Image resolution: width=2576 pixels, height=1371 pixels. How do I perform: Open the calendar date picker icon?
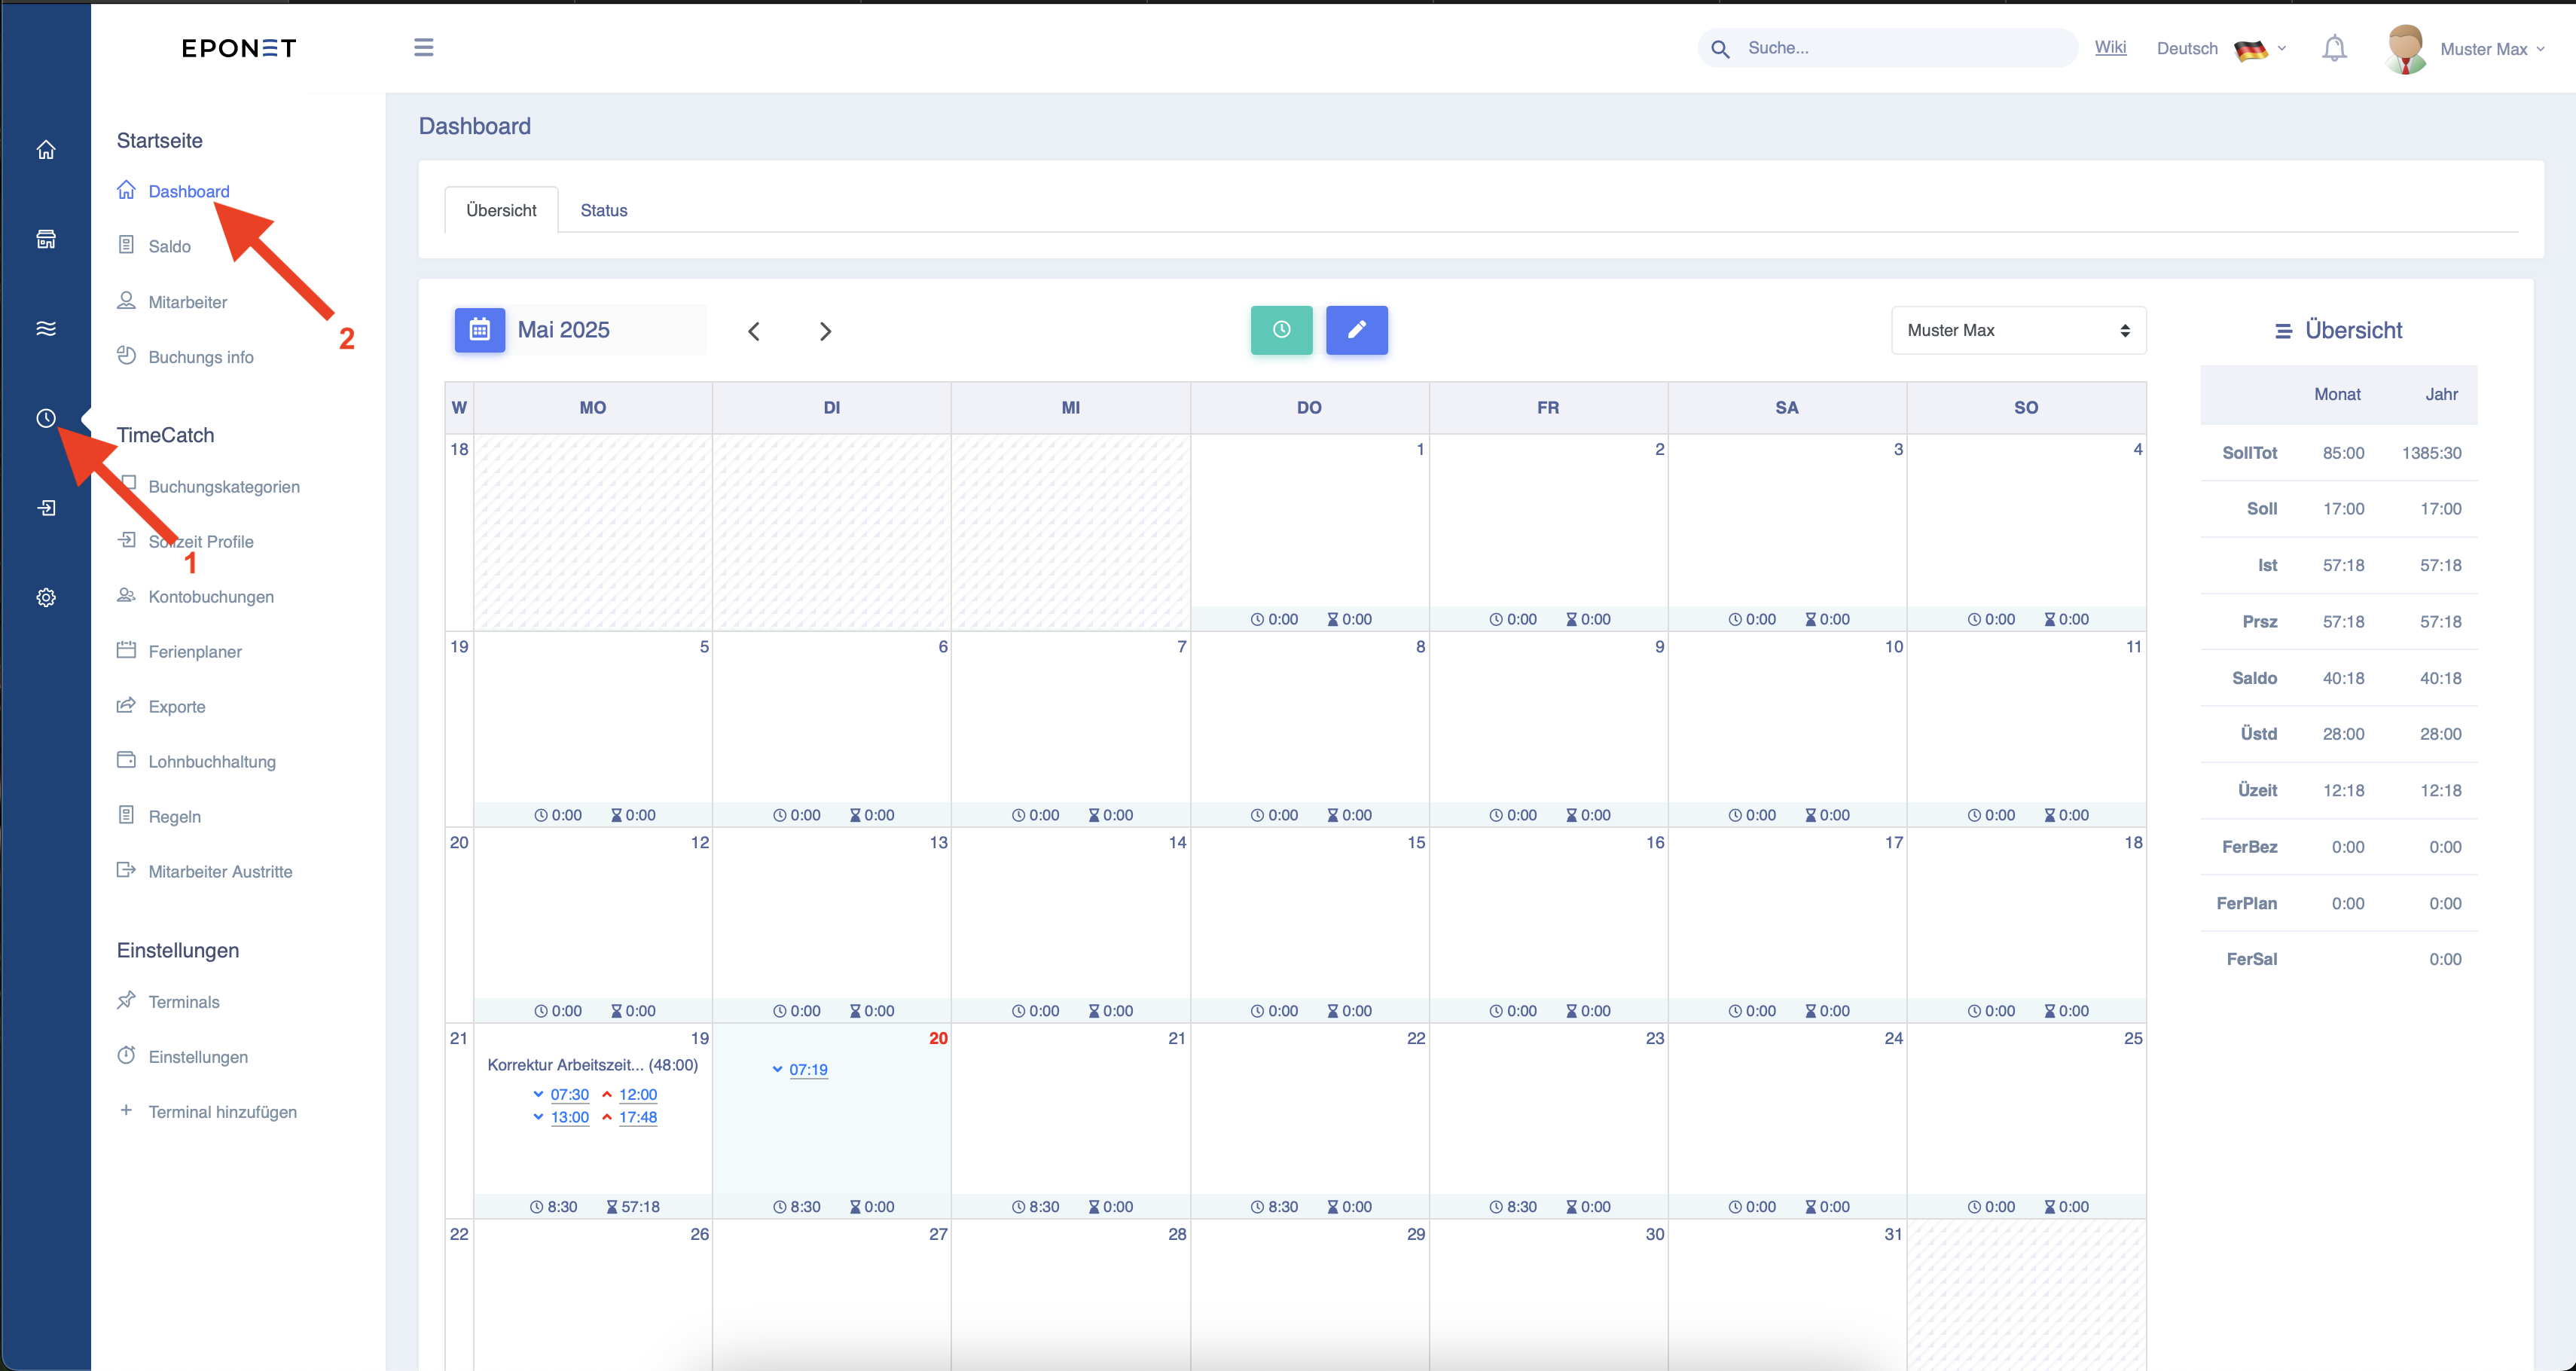480,330
